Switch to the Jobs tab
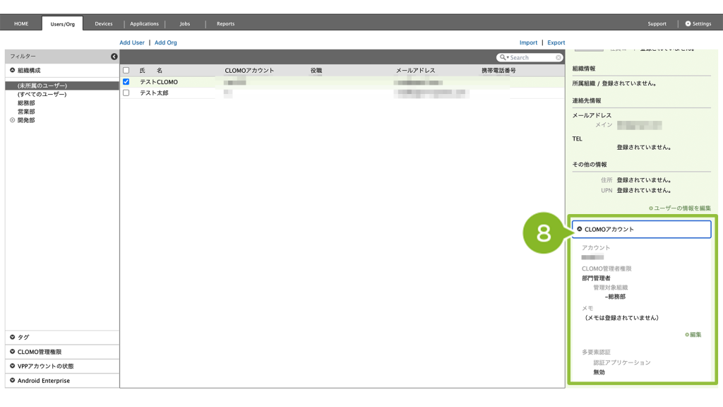The width and height of the screenshot is (723, 407). click(185, 23)
